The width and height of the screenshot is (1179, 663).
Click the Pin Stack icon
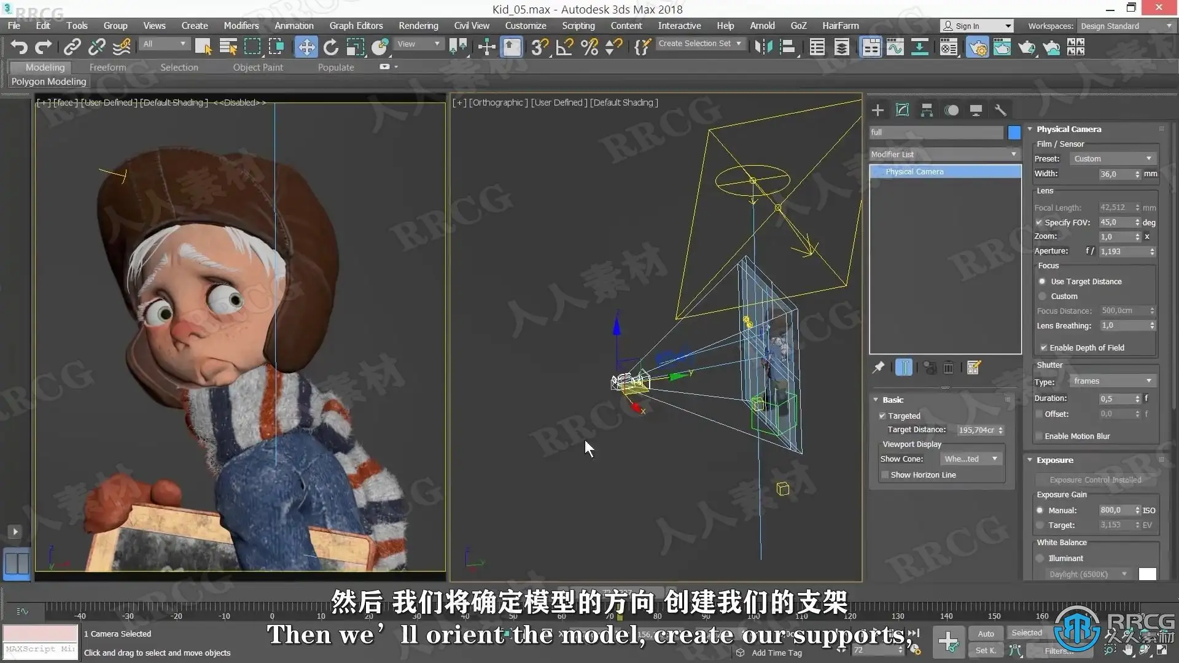coord(878,367)
